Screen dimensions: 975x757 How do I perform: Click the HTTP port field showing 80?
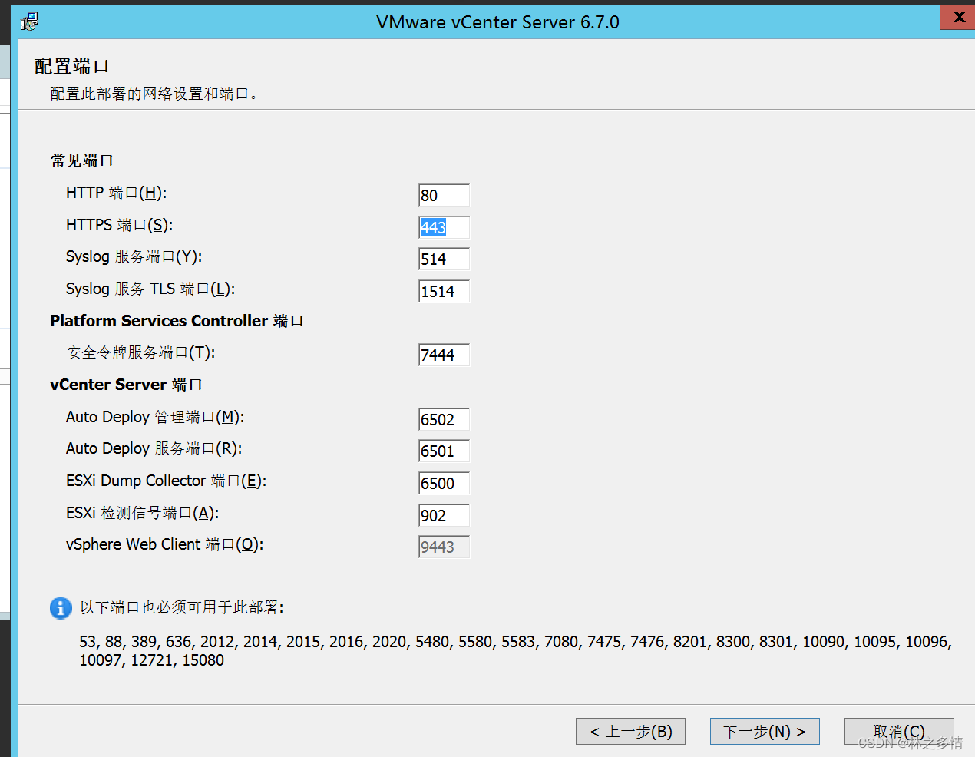[x=444, y=195]
